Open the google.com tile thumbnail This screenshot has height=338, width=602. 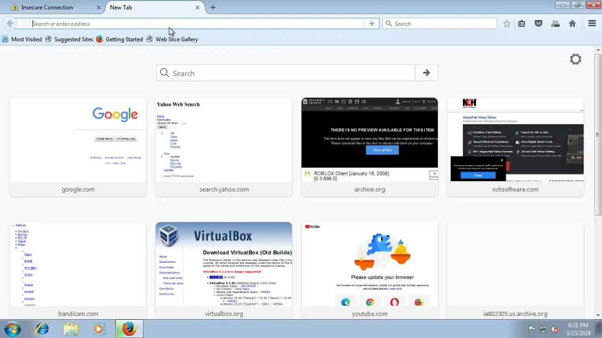coord(78,140)
